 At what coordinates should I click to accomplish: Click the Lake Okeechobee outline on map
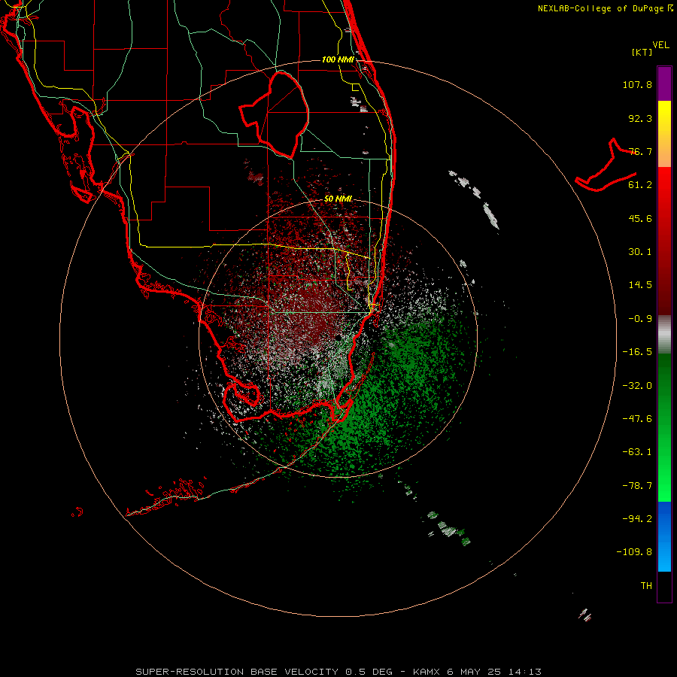coord(274,114)
